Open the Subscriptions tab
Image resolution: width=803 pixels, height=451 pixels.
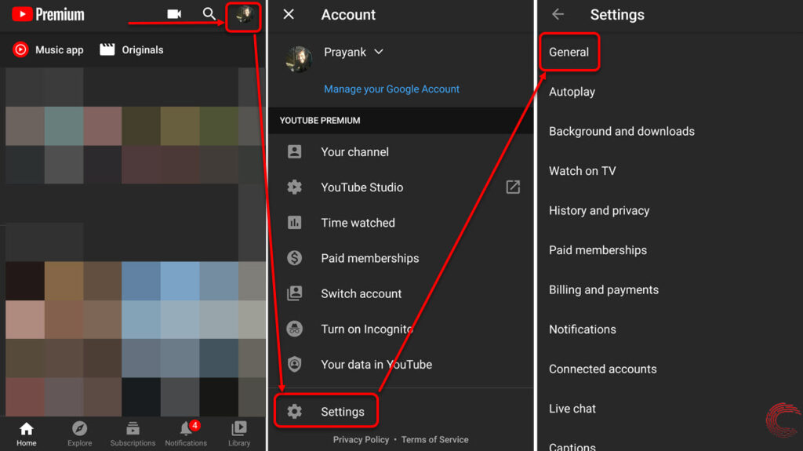[133, 433]
